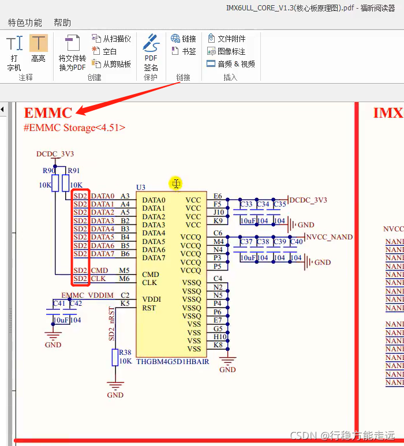Click the 保护 group label
This screenshot has height=446, width=404.
pyautogui.click(x=151, y=77)
